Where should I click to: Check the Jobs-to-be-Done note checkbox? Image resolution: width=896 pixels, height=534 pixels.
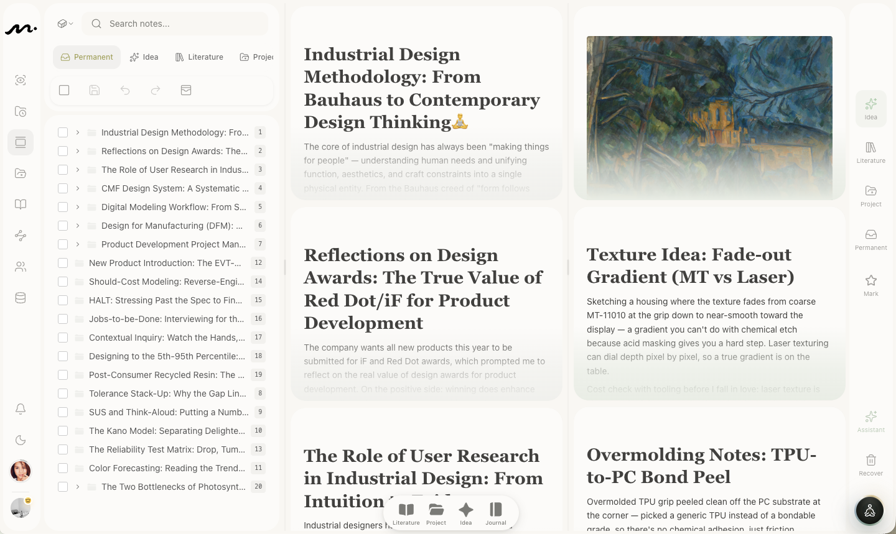pos(63,319)
